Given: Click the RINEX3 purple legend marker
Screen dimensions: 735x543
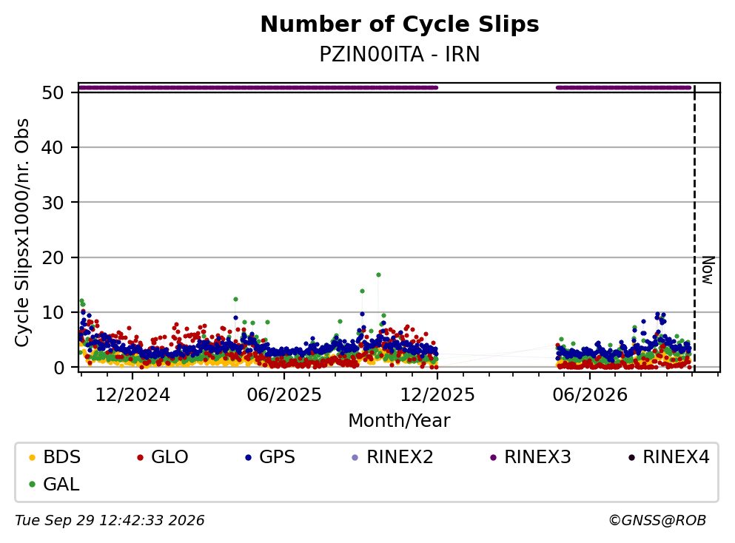Looking at the screenshot, I should pos(493,457).
